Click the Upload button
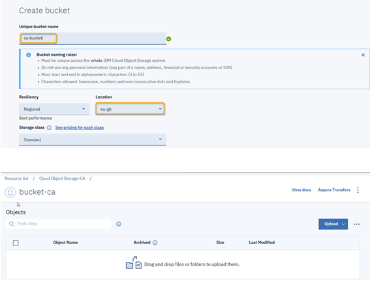Viewport: 370px width, 282px height. coord(333,224)
